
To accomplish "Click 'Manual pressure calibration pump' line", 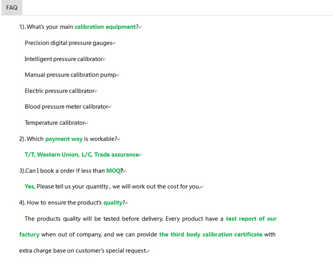I will pos(70,75).
